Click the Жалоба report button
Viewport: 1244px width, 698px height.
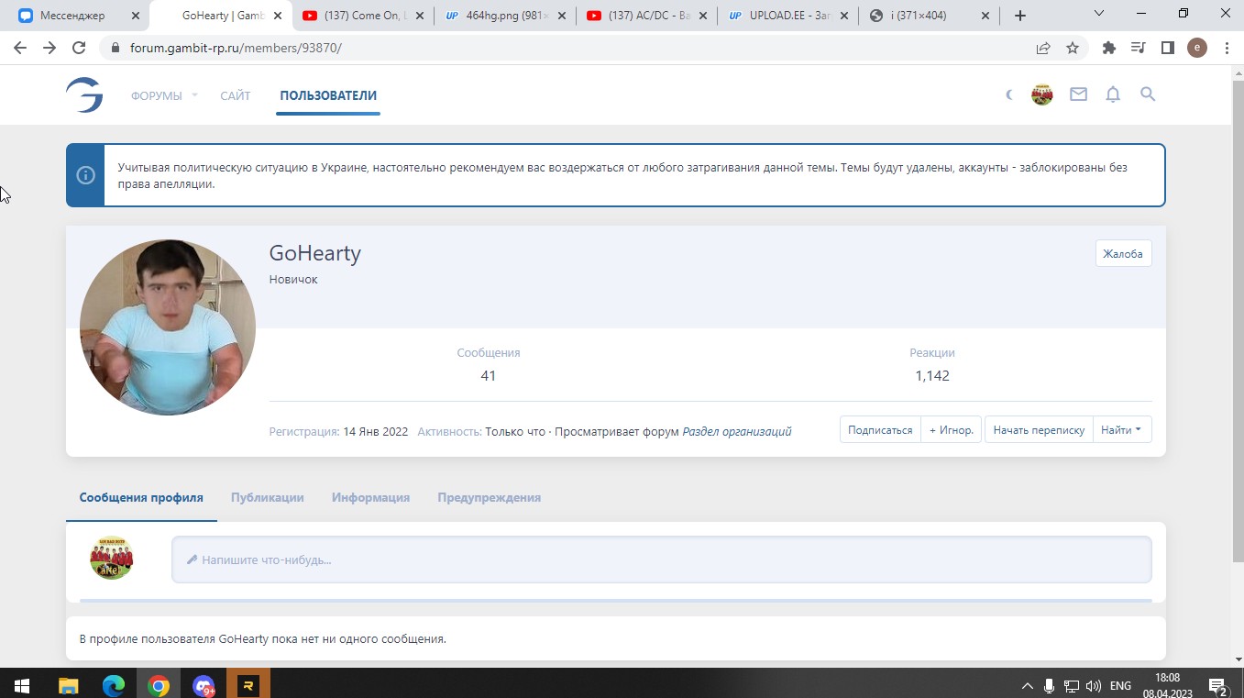click(x=1123, y=254)
